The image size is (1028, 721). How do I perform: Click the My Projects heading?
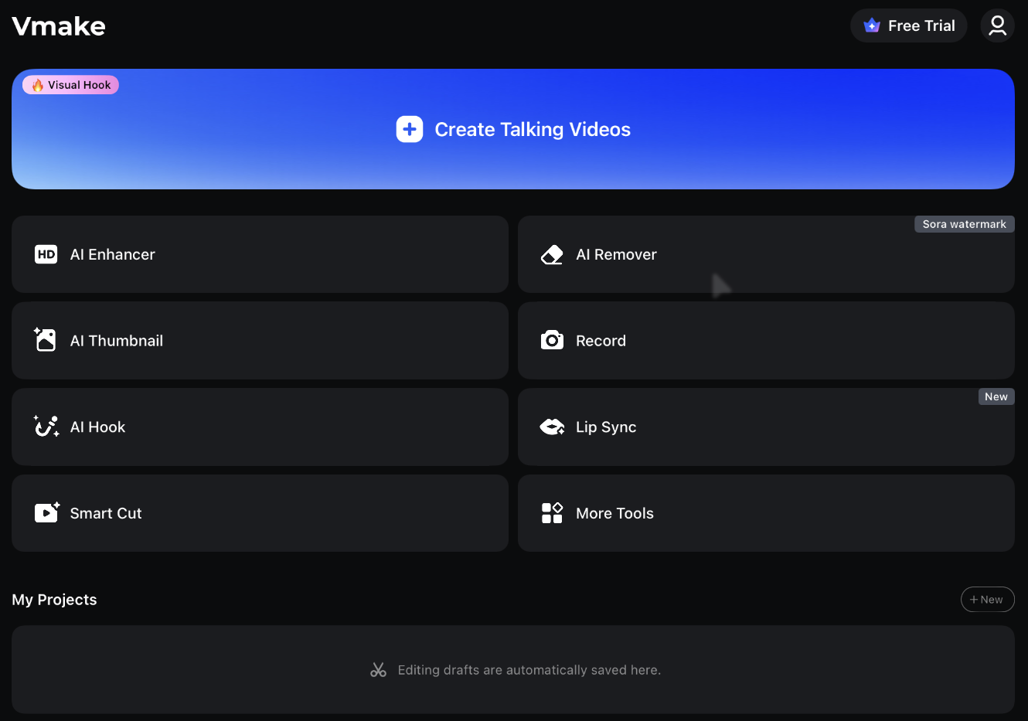point(55,600)
